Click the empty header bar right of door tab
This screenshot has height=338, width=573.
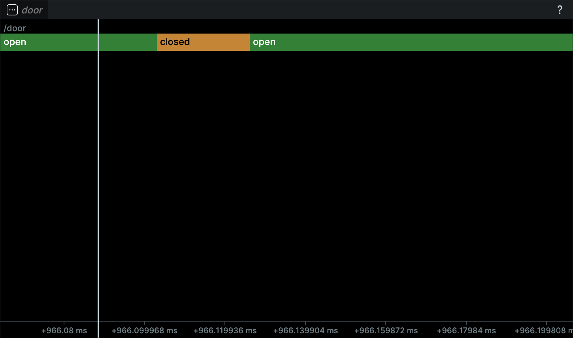click(x=300, y=10)
